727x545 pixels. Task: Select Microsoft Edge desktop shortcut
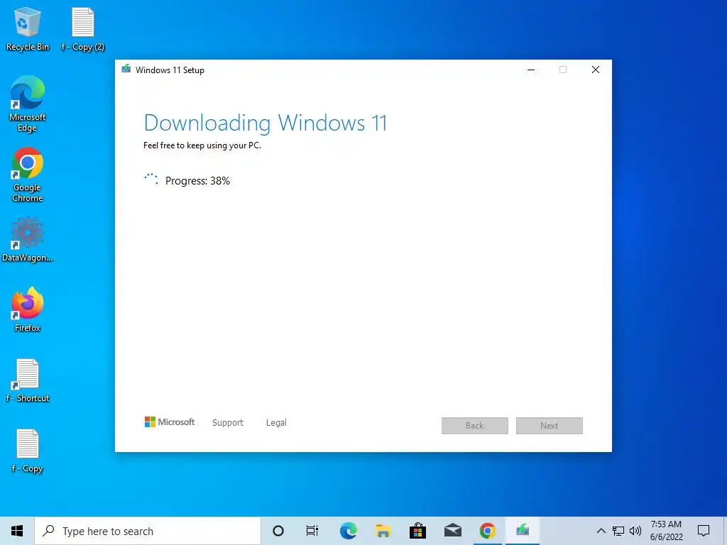pos(28,104)
